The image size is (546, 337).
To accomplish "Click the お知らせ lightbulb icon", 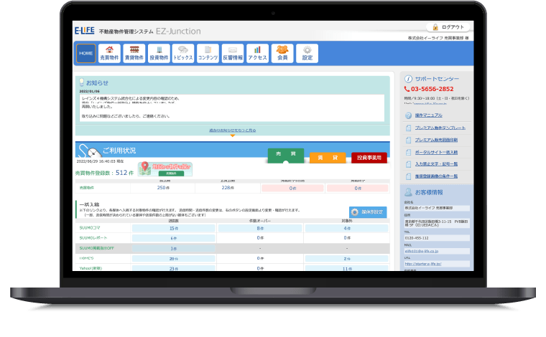I will coord(81,82).
